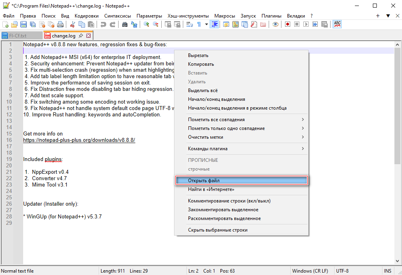Choose "Открыть файл" in the context menu
This screenshot has height=275, width=402.
click(242, 181)
